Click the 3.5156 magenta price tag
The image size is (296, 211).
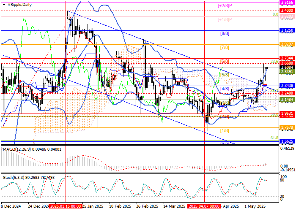(287, 2)
